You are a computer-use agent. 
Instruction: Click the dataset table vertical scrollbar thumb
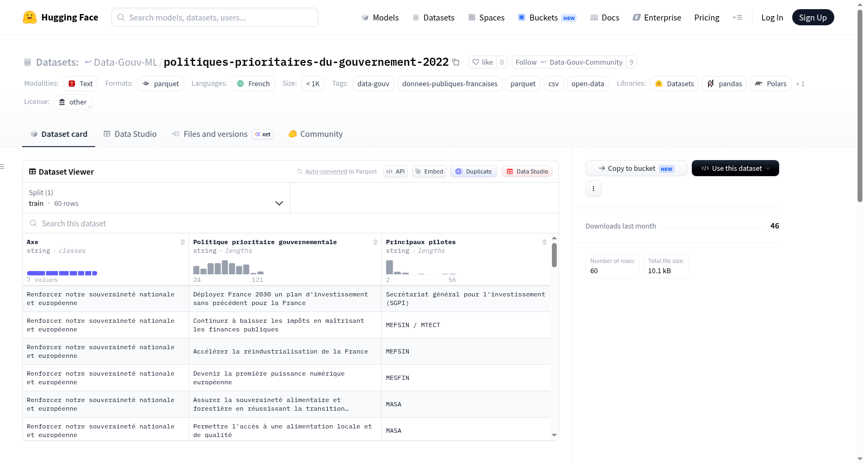pyautogui.click(x=554, y=255)
